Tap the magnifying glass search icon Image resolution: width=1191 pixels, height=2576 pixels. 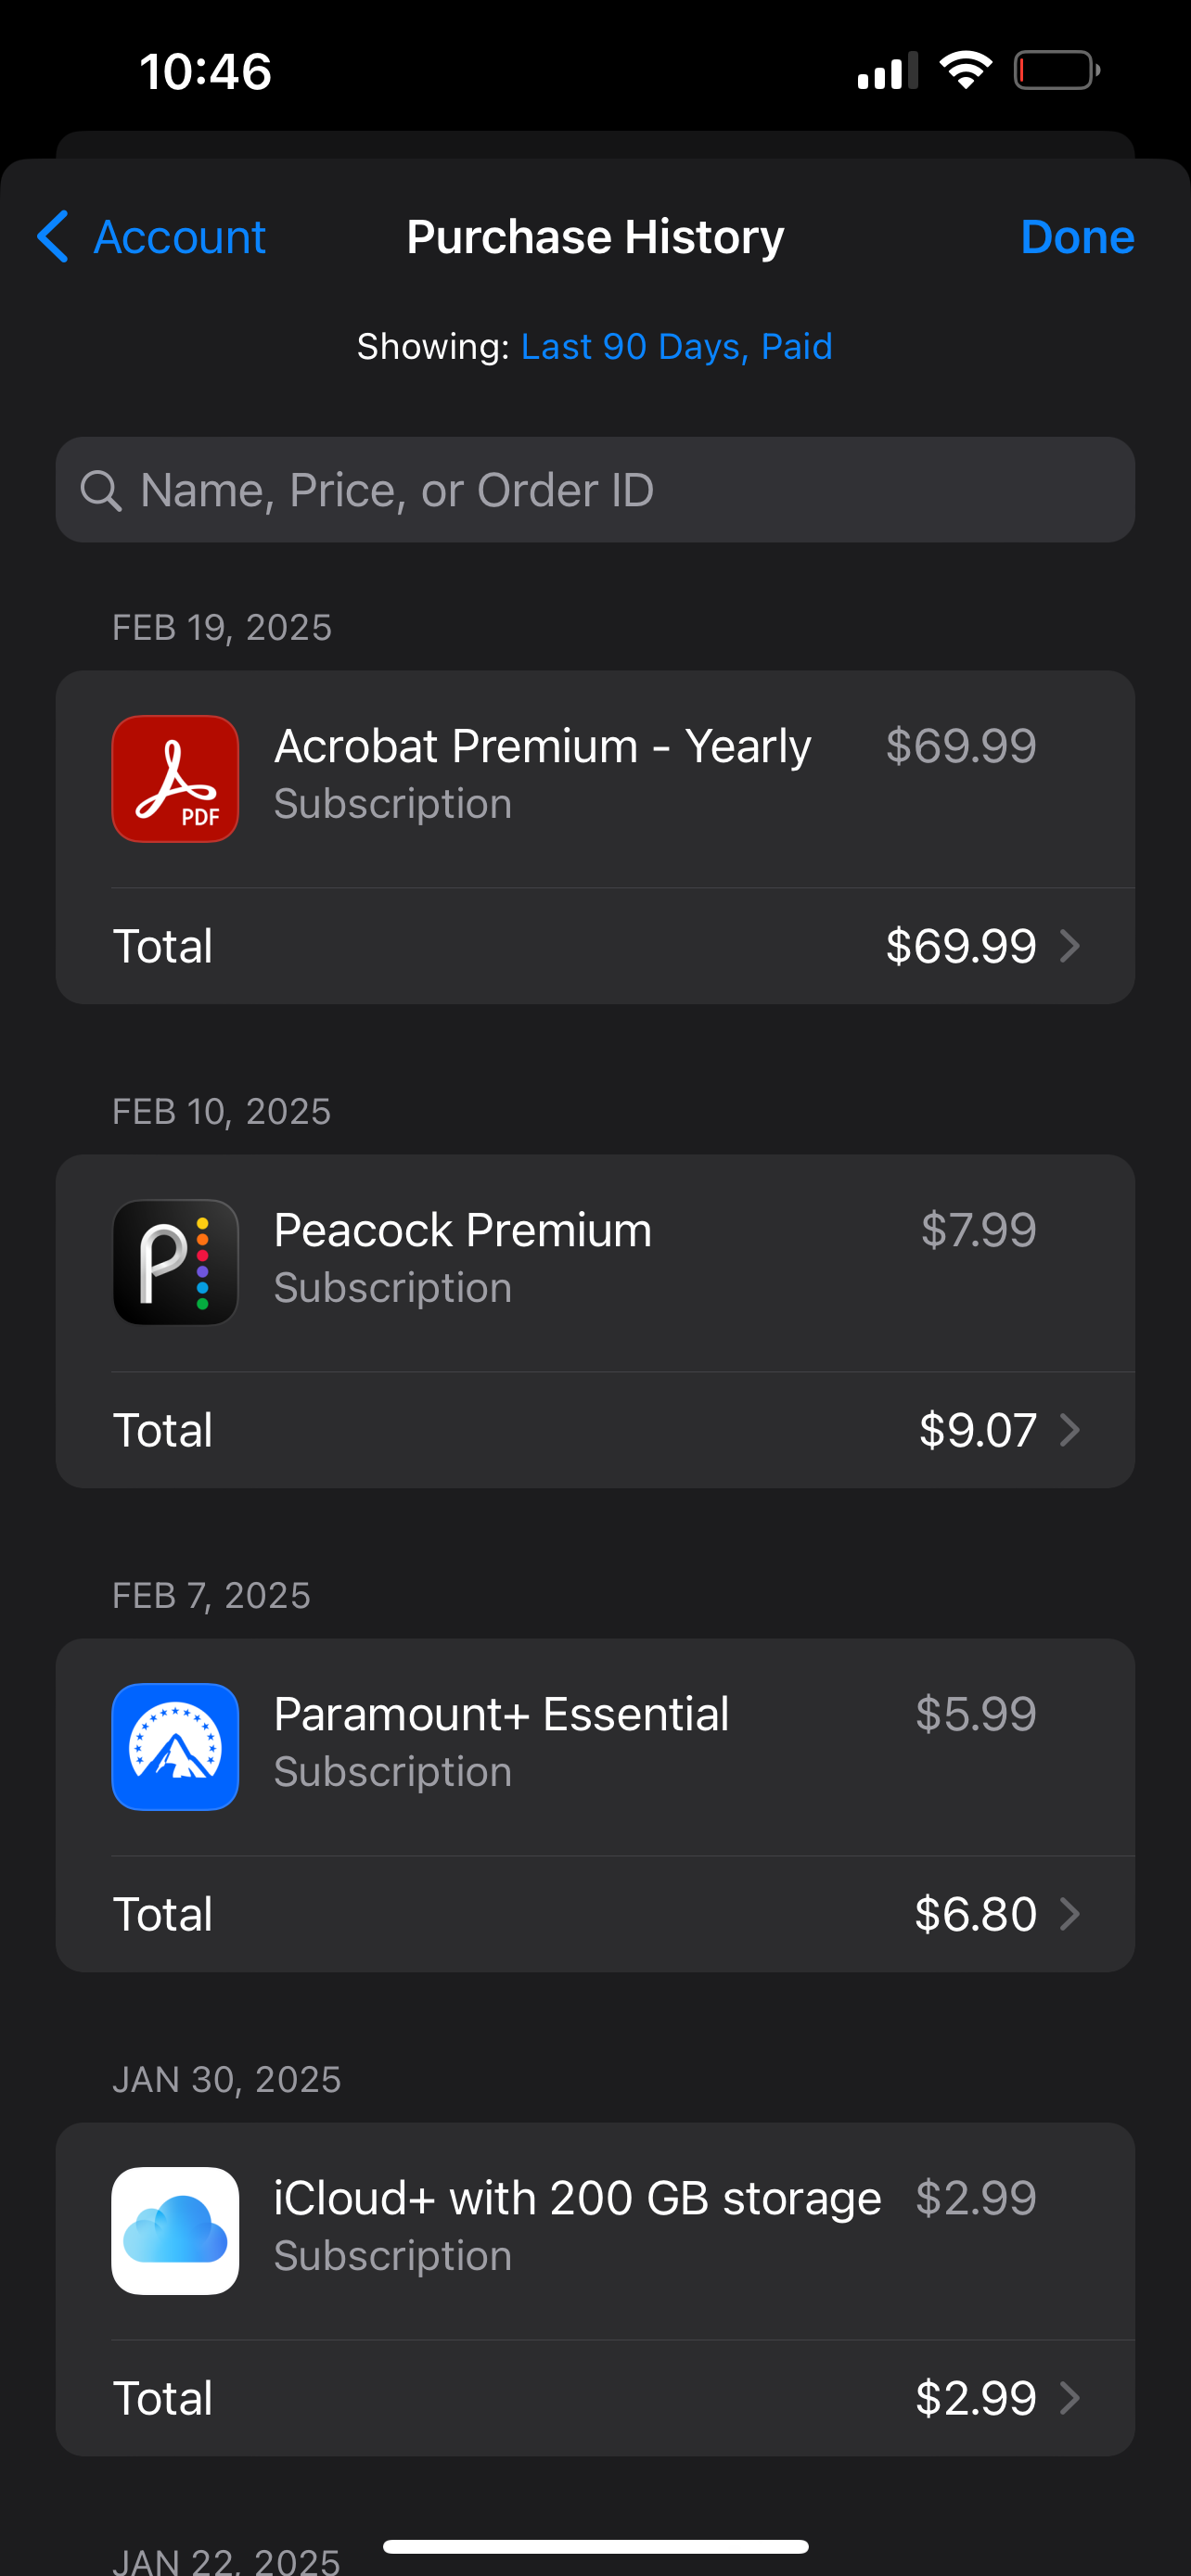101,489
